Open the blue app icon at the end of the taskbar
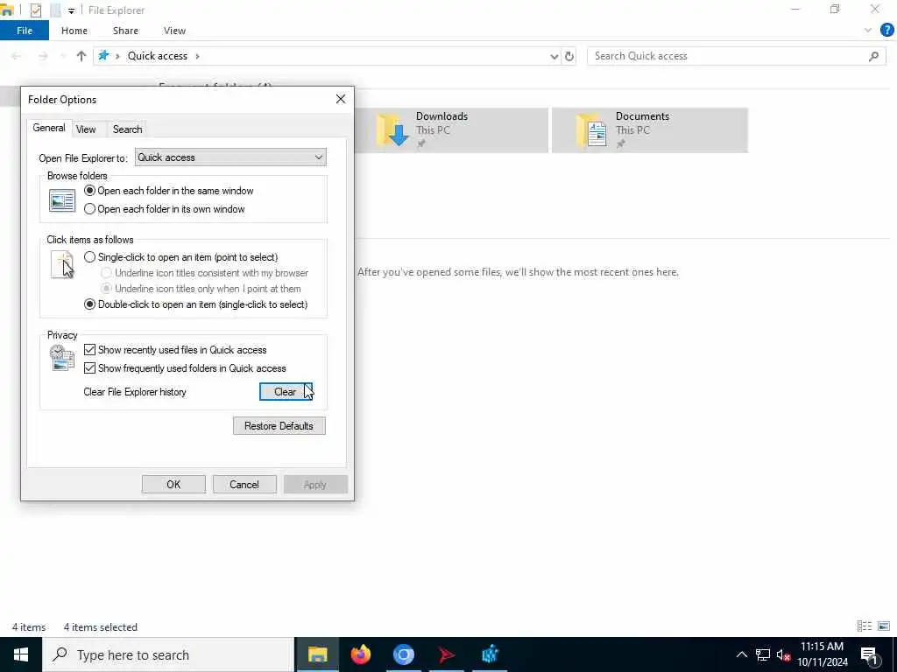This screenshot has height=672, width=897. 490,654
